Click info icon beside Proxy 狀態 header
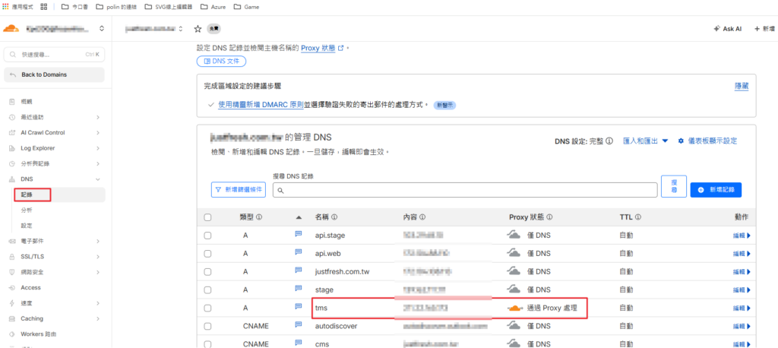Screen dimensions: 778x348 point(550,217)
